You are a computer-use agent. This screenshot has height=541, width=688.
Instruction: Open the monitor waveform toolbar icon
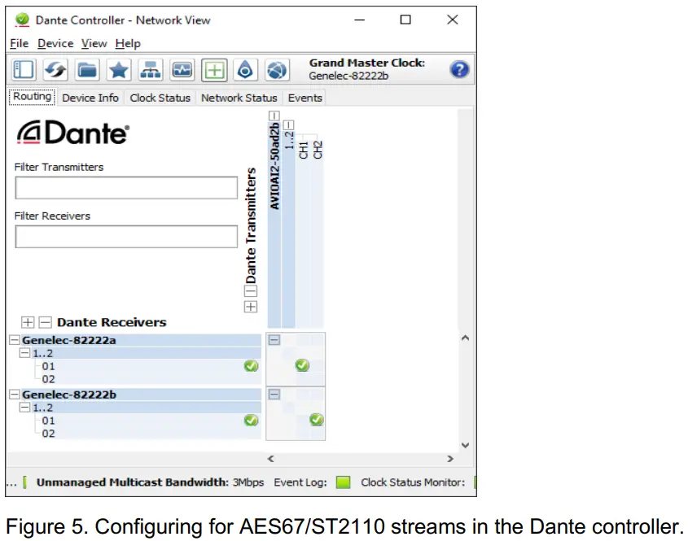coord(182,70)
